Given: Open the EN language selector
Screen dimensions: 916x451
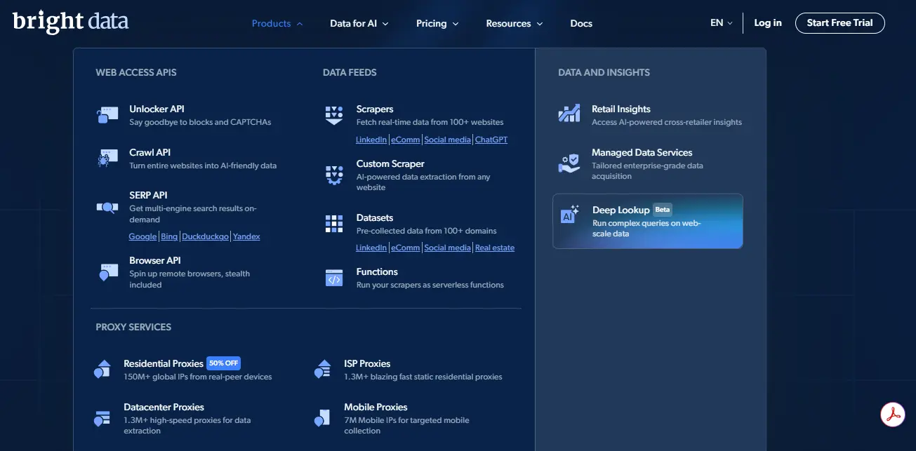Looking at the screenshot, I should pos(721,22).
